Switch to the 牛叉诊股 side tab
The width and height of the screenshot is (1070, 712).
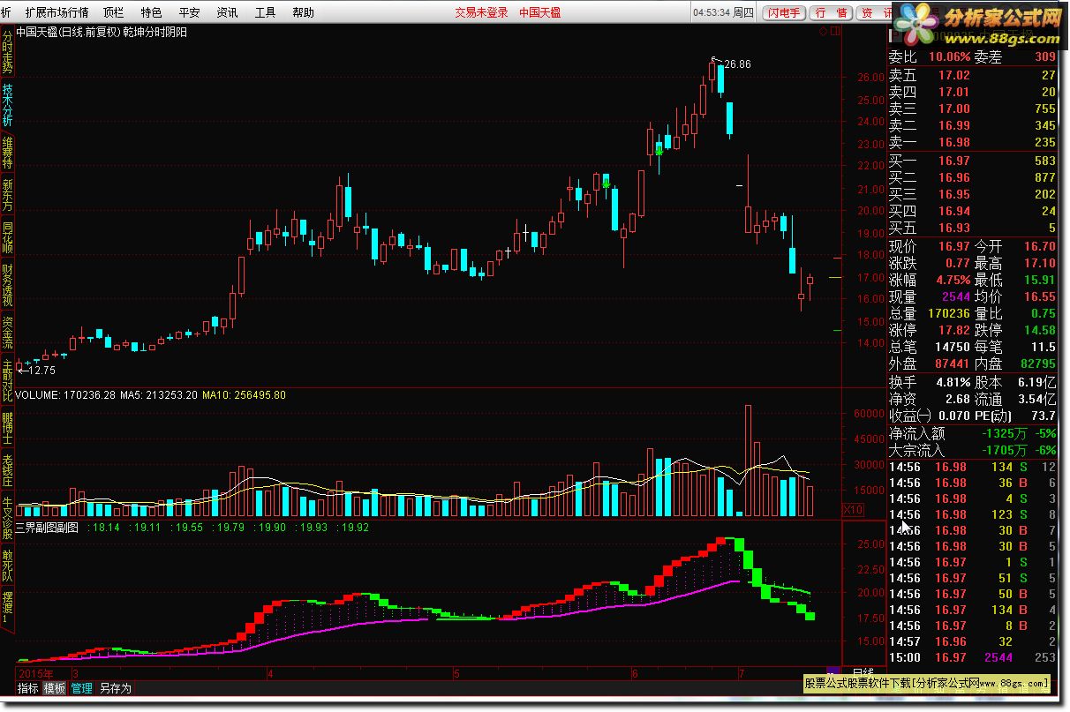click(7, 519)
